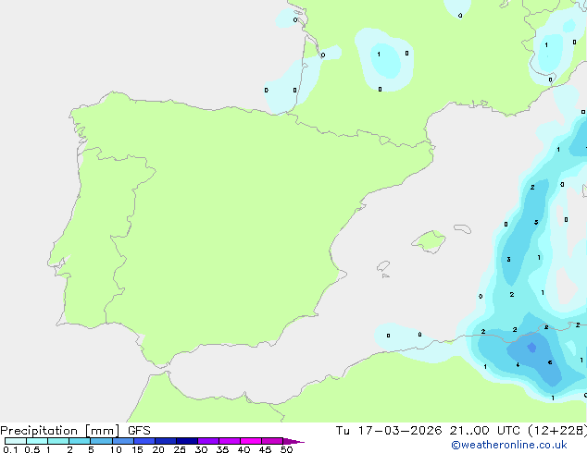Select the 'GFS' model label

pyautogui.click(x=139, y=431)
